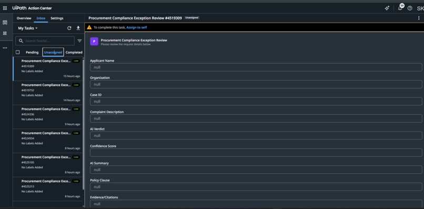Open notifications bell icon
Screen dimensions: 424x209
coord(400,8)
